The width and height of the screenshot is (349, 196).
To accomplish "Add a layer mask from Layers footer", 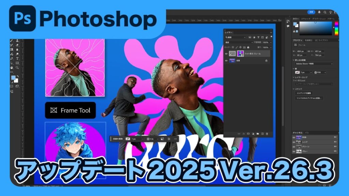I will (248, 134).
